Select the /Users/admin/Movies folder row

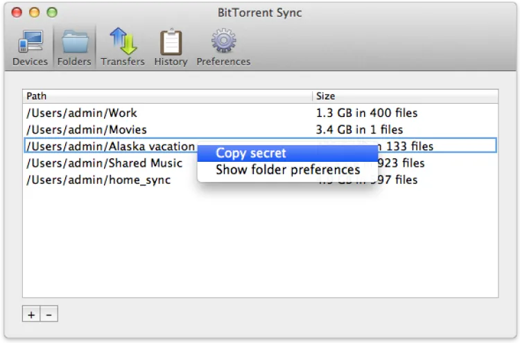87,129
